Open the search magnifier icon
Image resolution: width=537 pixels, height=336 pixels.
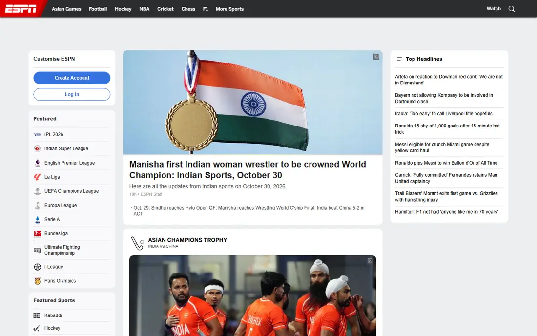(x=512, y=9)
